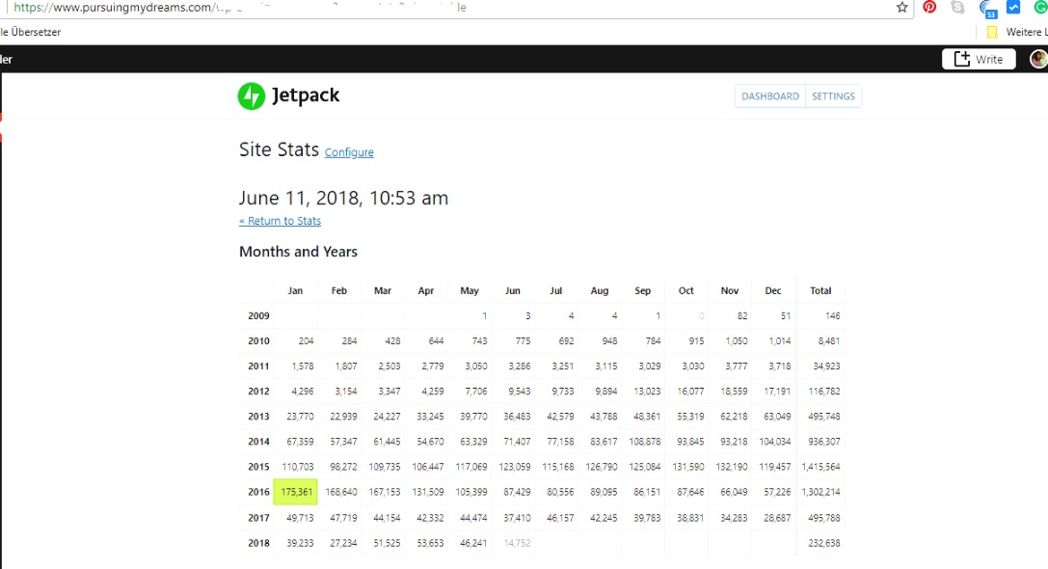Click the 2018 row label
Image resolution: width=1048 pixels, height=569 pixels.
tap(258, 543)
